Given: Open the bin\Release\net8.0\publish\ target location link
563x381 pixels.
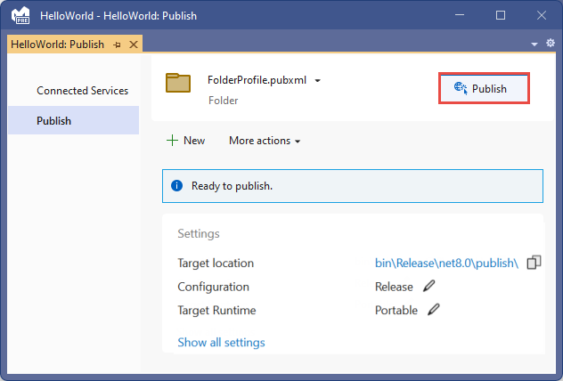Looking at the screenshot, I should coord(446,263).
